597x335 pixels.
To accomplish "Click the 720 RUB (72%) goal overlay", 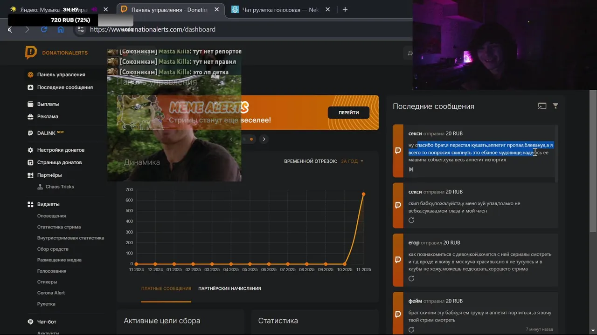I will tap(70, 20).
